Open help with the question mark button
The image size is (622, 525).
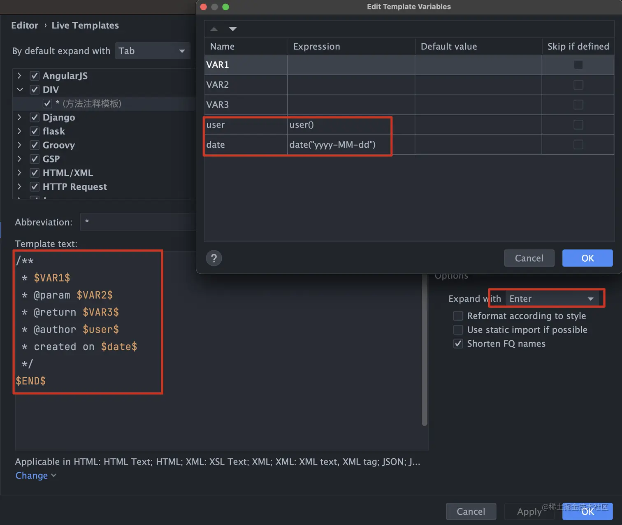click(214, 258)
